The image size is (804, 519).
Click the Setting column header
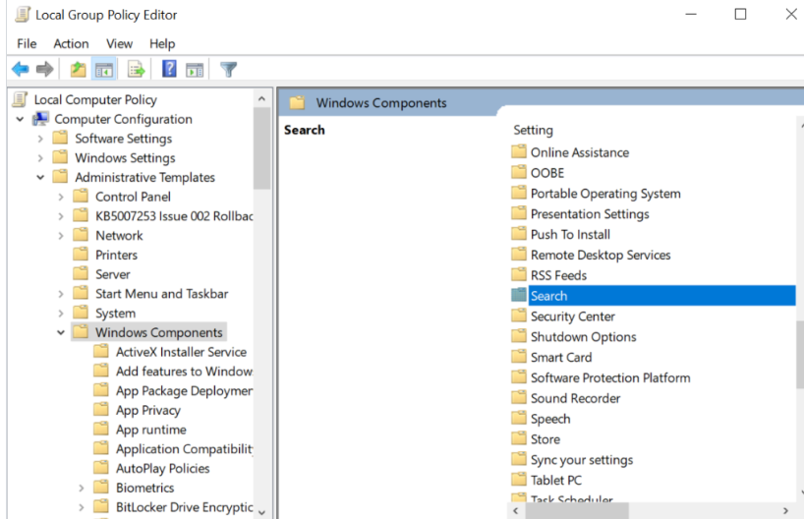click(534, 130)
